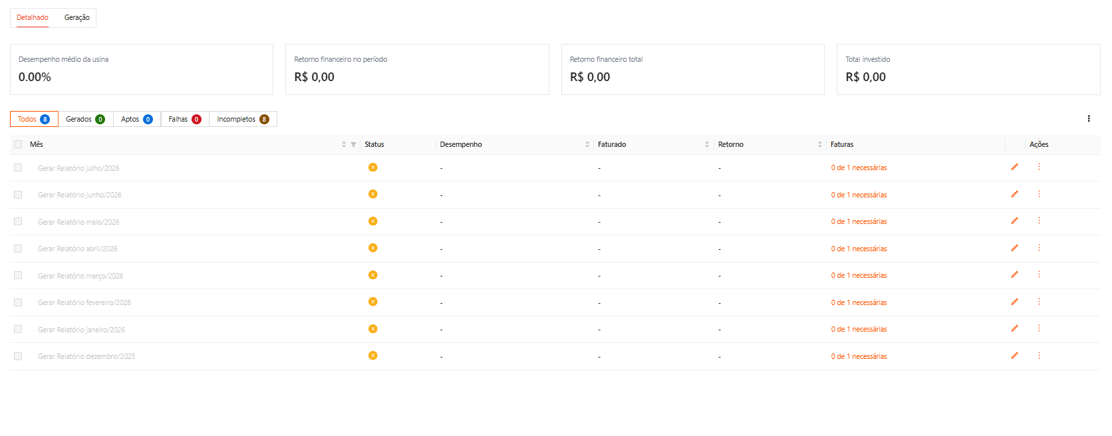Click the 'Total investido' card

pos(968,69)
